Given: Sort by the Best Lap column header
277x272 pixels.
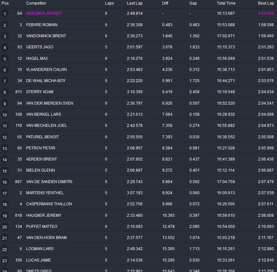Looking at the screenshot, I should click(x=266, y=3).
